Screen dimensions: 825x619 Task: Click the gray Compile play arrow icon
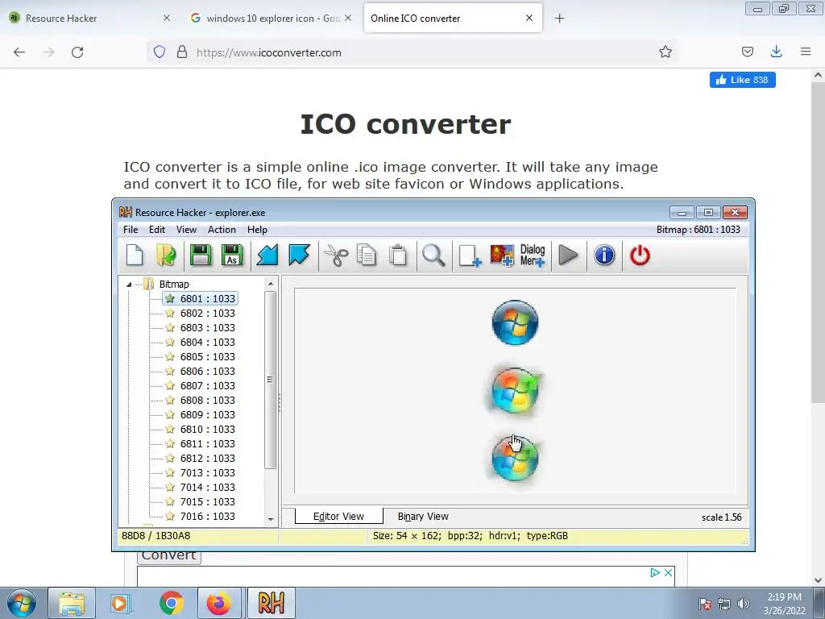pos(568,255)
